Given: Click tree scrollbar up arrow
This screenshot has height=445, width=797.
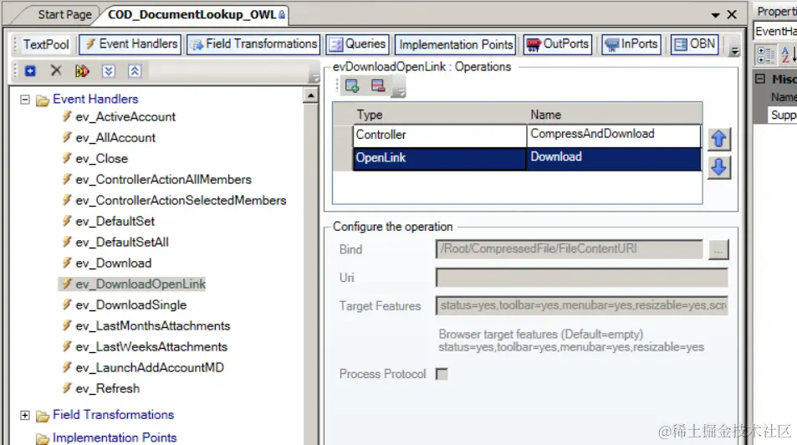Looking at the screenshot, I should point(310,95).
